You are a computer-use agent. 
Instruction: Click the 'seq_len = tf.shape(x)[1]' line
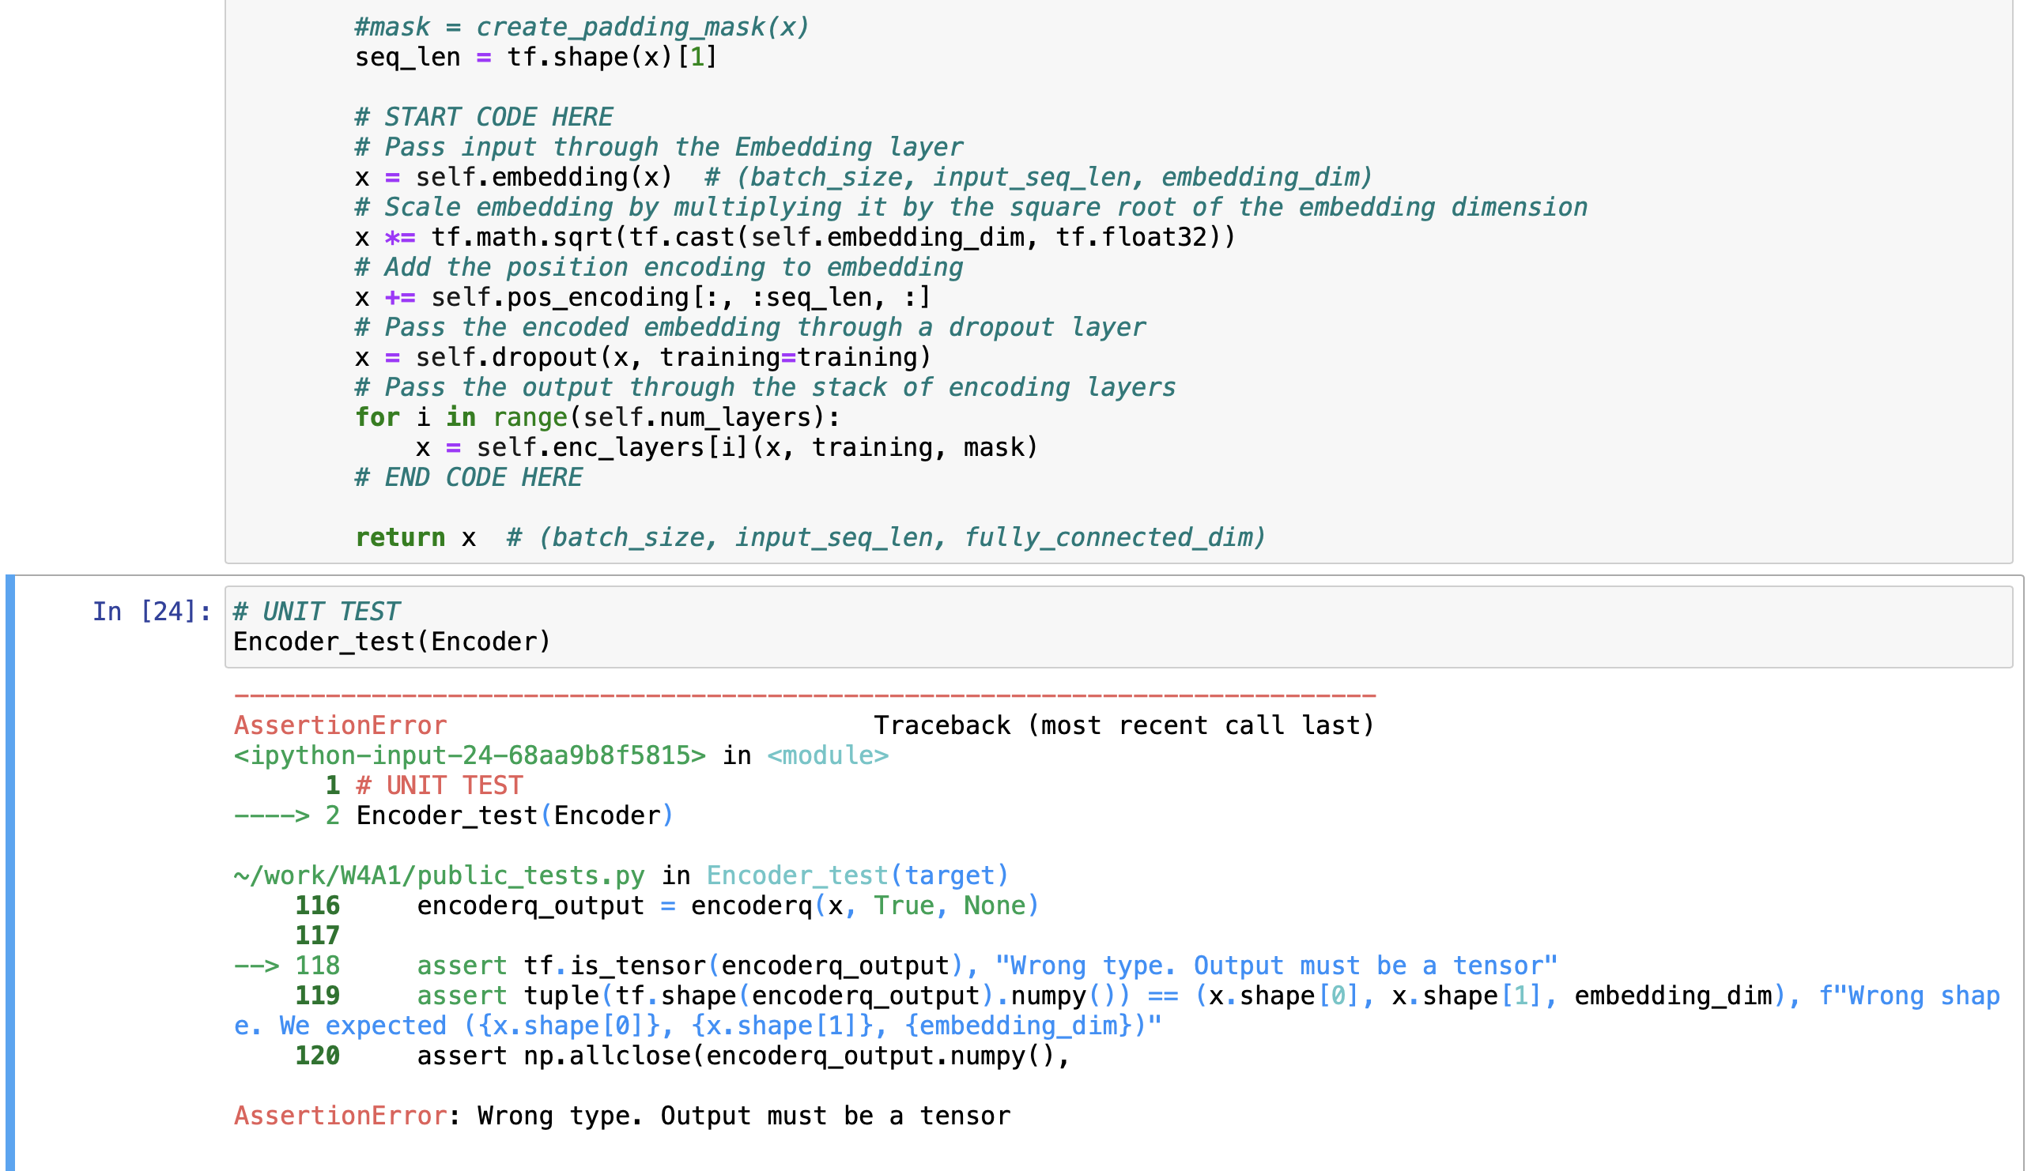click(535, 57)
